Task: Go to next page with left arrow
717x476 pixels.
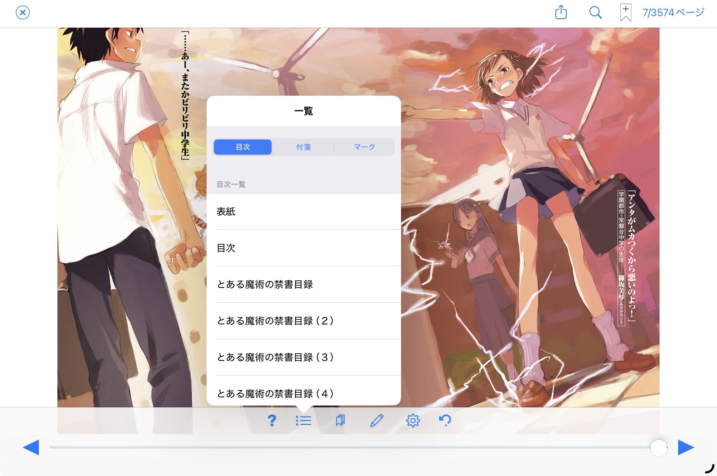Action: click(x=31, y=447)
